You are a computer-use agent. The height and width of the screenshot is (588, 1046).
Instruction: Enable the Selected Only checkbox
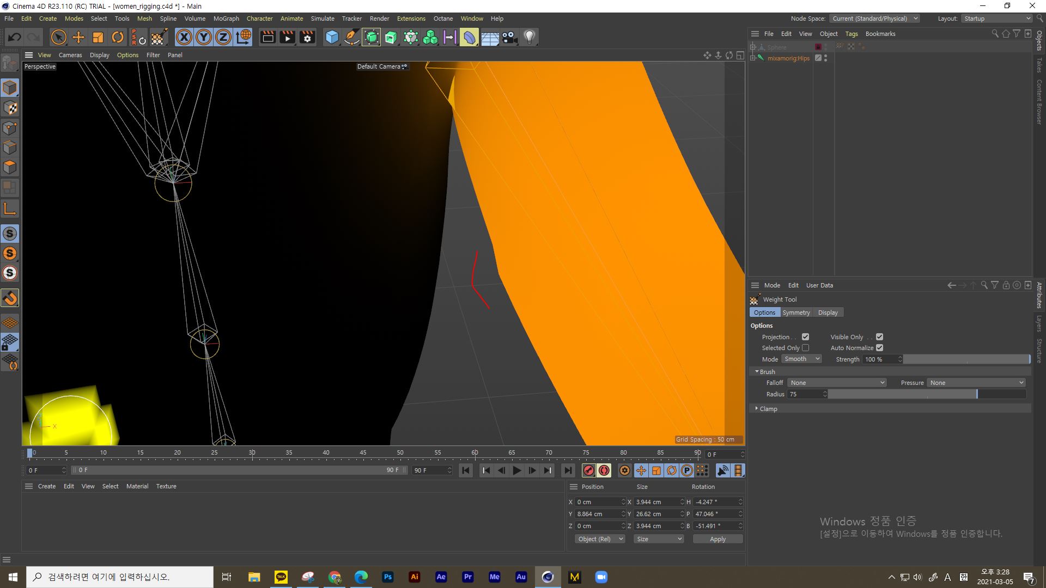pyautogui.click(x=805, y=348)
